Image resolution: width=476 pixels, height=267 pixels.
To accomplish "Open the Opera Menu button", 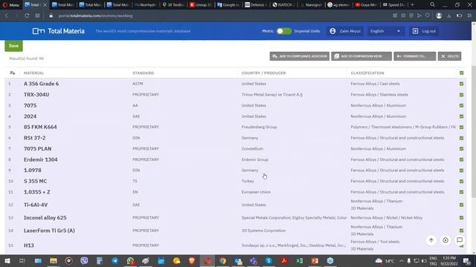I will (x=11, y=4).
